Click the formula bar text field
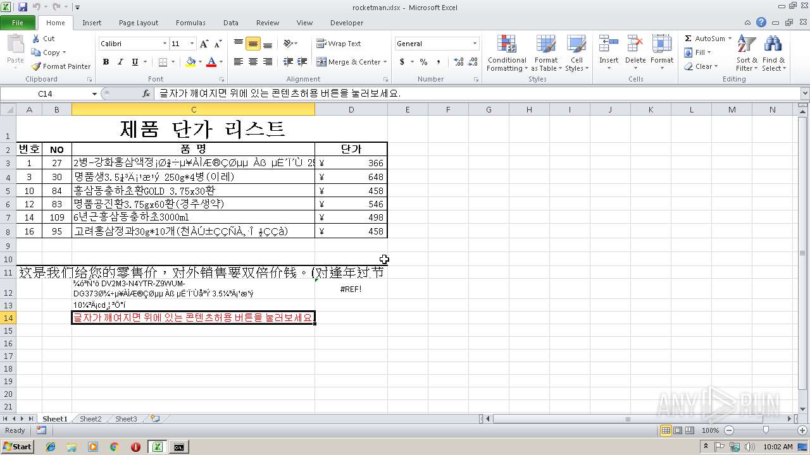The image size is (810, 455). pyautogui.click(x=477, y=94)
